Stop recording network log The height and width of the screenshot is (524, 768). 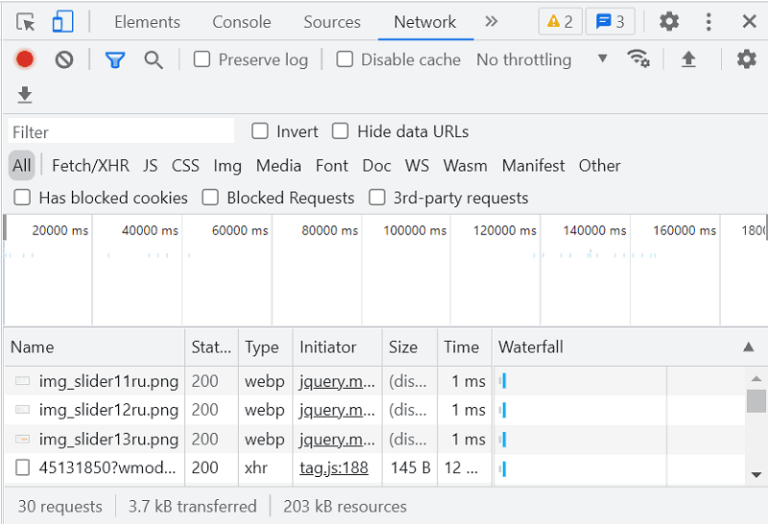(25, 60)
